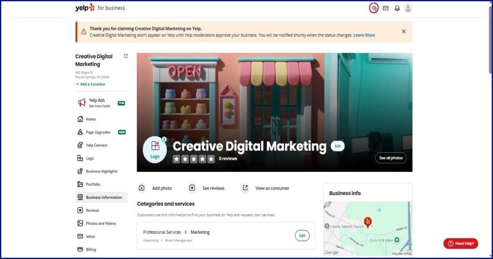Click Add photo
This screenshot has height=259, width=493.
[x=162, y=188]
